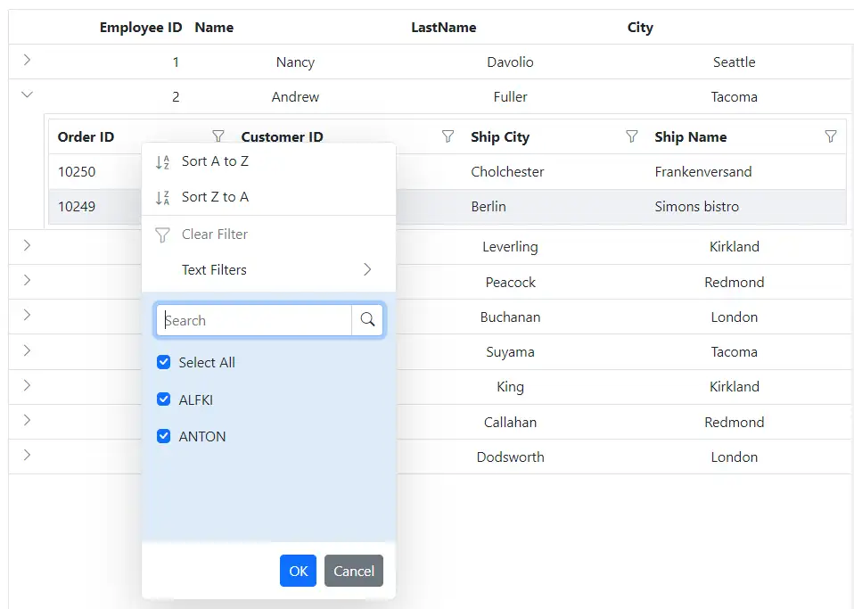Click Cancel to dismiss the filter dialog

[353, 571]
